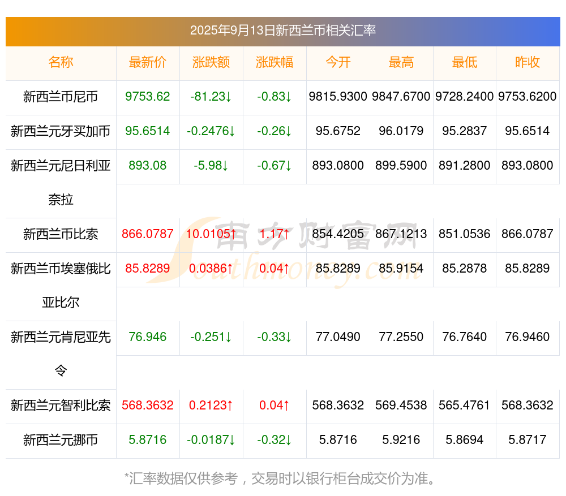Select the 昨收 column header

tap(528, 62)
